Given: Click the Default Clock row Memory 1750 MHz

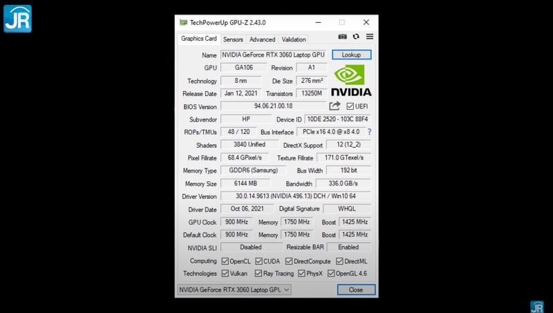Looking at the screenshot, I should (297, 234).
